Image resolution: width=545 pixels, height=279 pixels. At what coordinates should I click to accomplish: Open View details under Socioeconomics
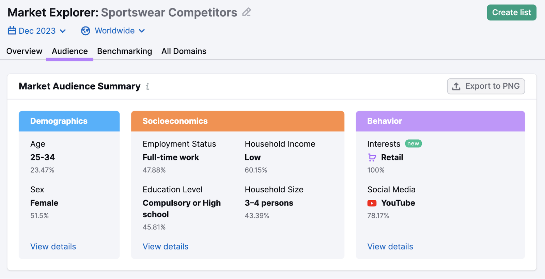click(166, 246)
